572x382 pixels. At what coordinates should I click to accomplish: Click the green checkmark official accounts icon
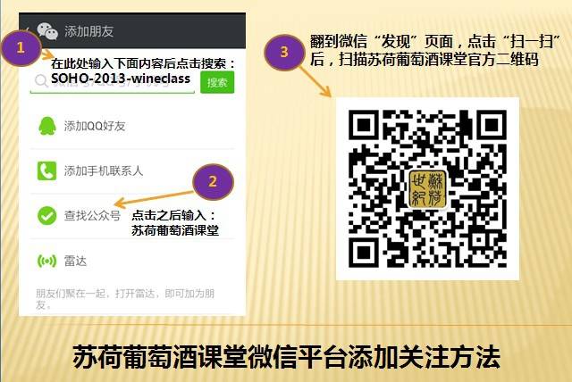pyautogui.click(x=47, y=216)
